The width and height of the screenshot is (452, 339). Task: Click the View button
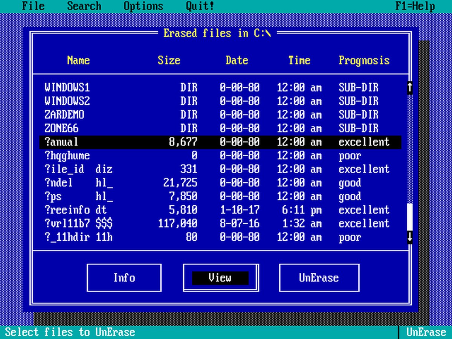click(x=220, y=278)
